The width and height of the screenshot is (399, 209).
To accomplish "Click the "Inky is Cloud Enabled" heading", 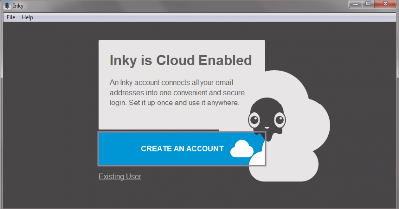I will pyautogui.click(x=181, y=60).
